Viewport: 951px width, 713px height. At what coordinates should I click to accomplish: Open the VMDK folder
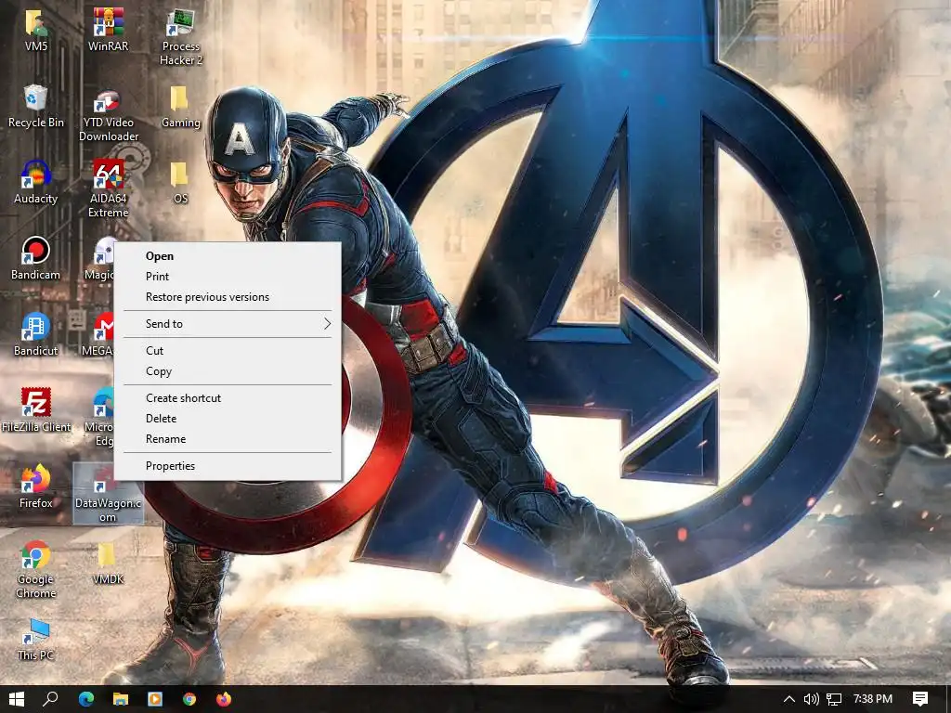point(108,563)
